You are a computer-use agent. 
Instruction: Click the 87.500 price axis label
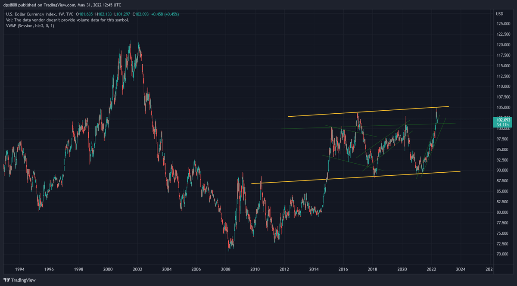coord(503,181)
